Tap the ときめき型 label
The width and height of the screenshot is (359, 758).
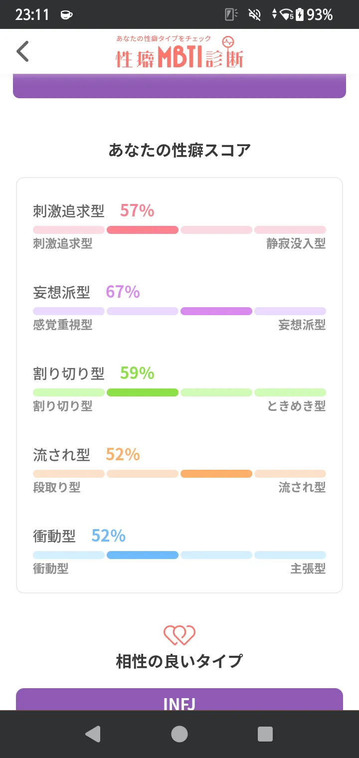(x=296, y=406)
